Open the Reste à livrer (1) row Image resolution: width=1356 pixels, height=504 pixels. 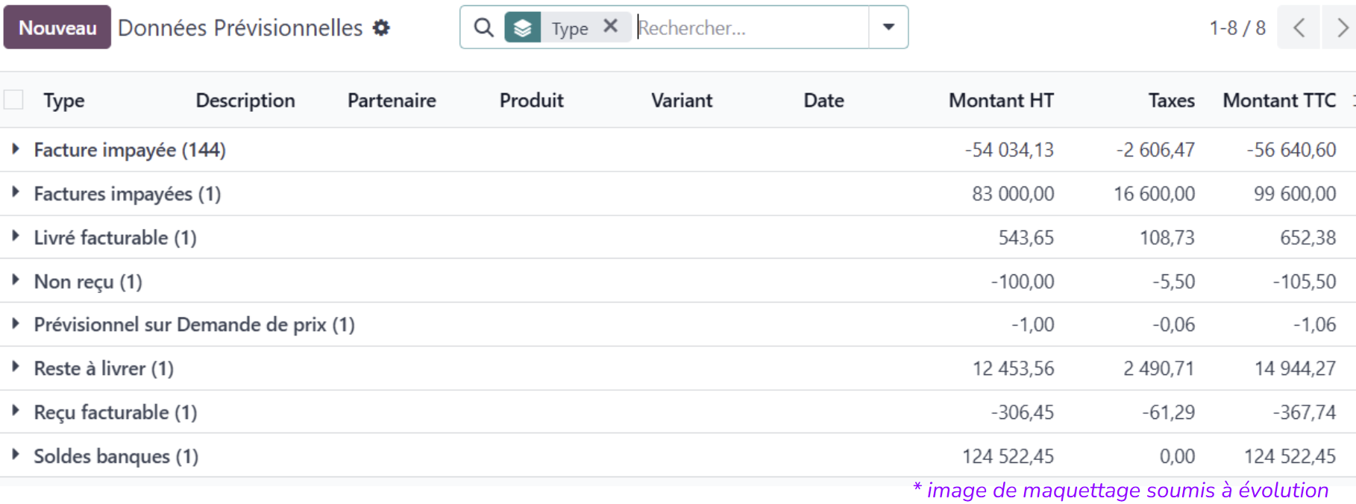point(104,368)
